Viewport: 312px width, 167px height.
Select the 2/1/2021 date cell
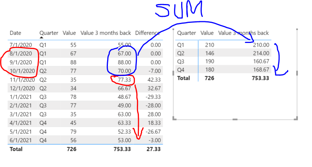[x=21, y=106]
